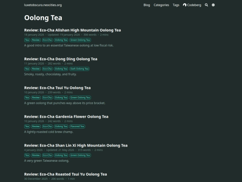The image size is (242, 182).
Task: Click text 'A lightly-roasted cold brew champ.'
Action: tap(48, 132)
